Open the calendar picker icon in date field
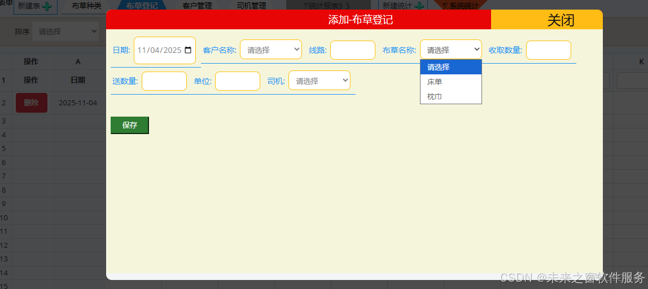 188,50
